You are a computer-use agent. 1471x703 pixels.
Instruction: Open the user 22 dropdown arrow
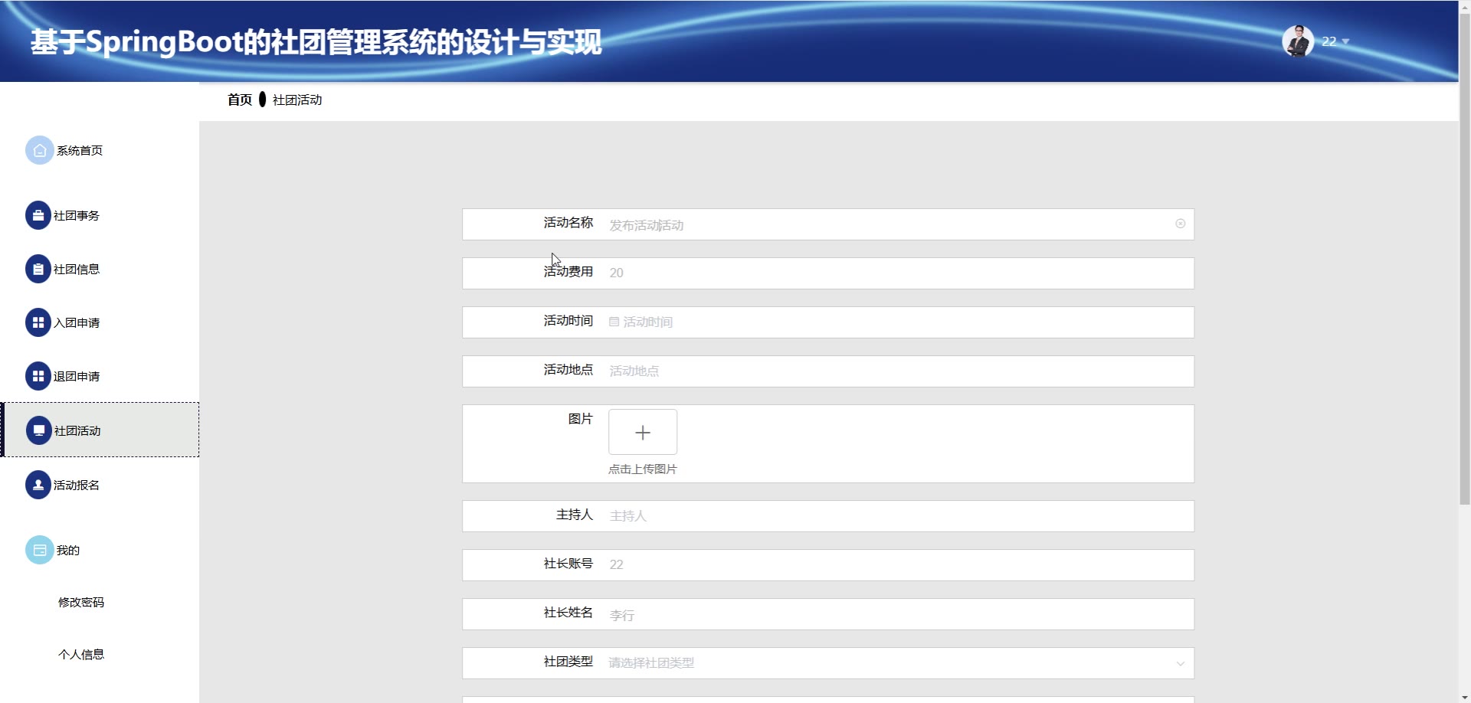tap(1345, 42)
